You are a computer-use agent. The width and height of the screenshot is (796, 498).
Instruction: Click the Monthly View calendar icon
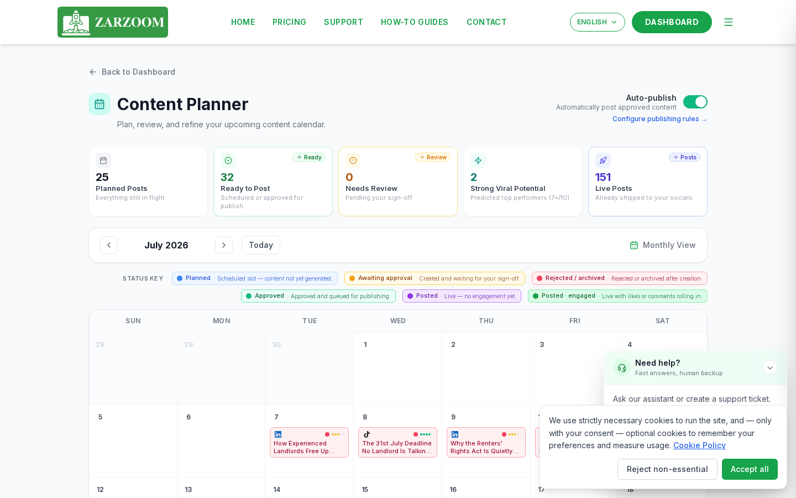click(x=634, y=245)
